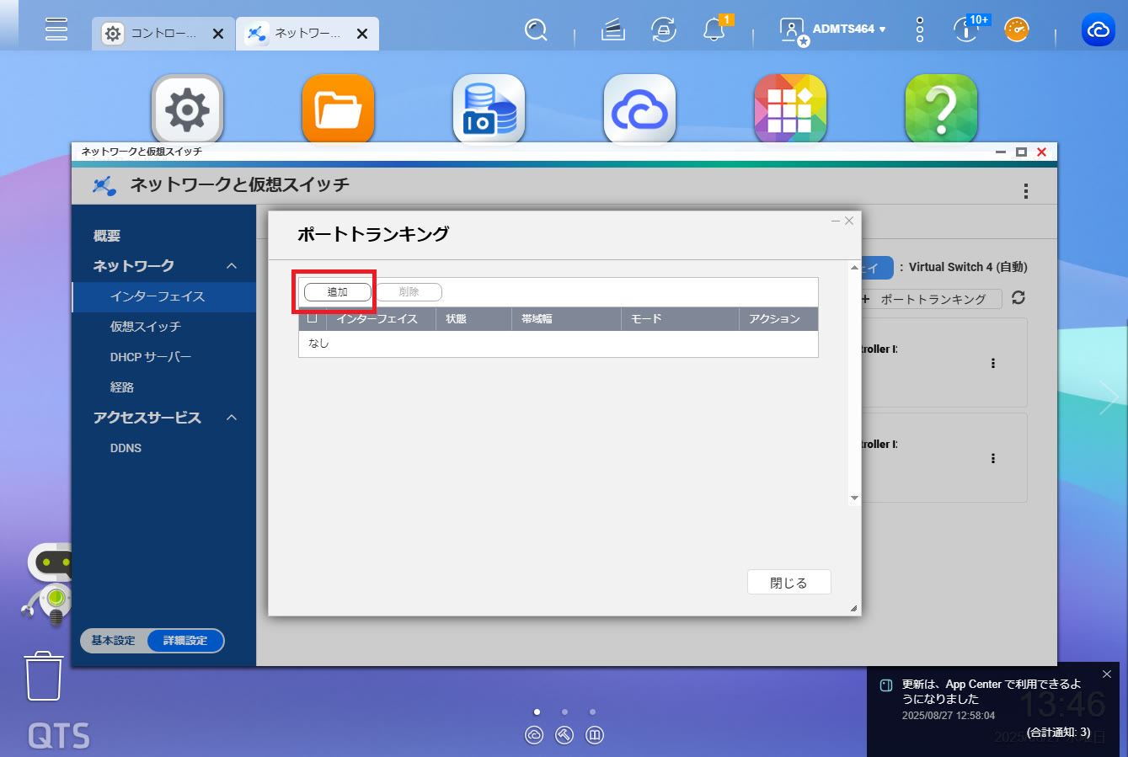
Task: Collapse the アクセスサービス sidebar section
Action: click(232, 418)
